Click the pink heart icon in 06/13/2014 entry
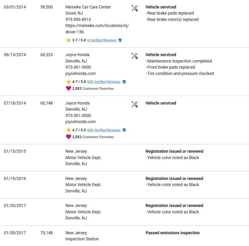The image size is (249, 246). (68, 88)
